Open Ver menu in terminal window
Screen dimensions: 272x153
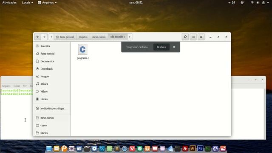(25, 86)
